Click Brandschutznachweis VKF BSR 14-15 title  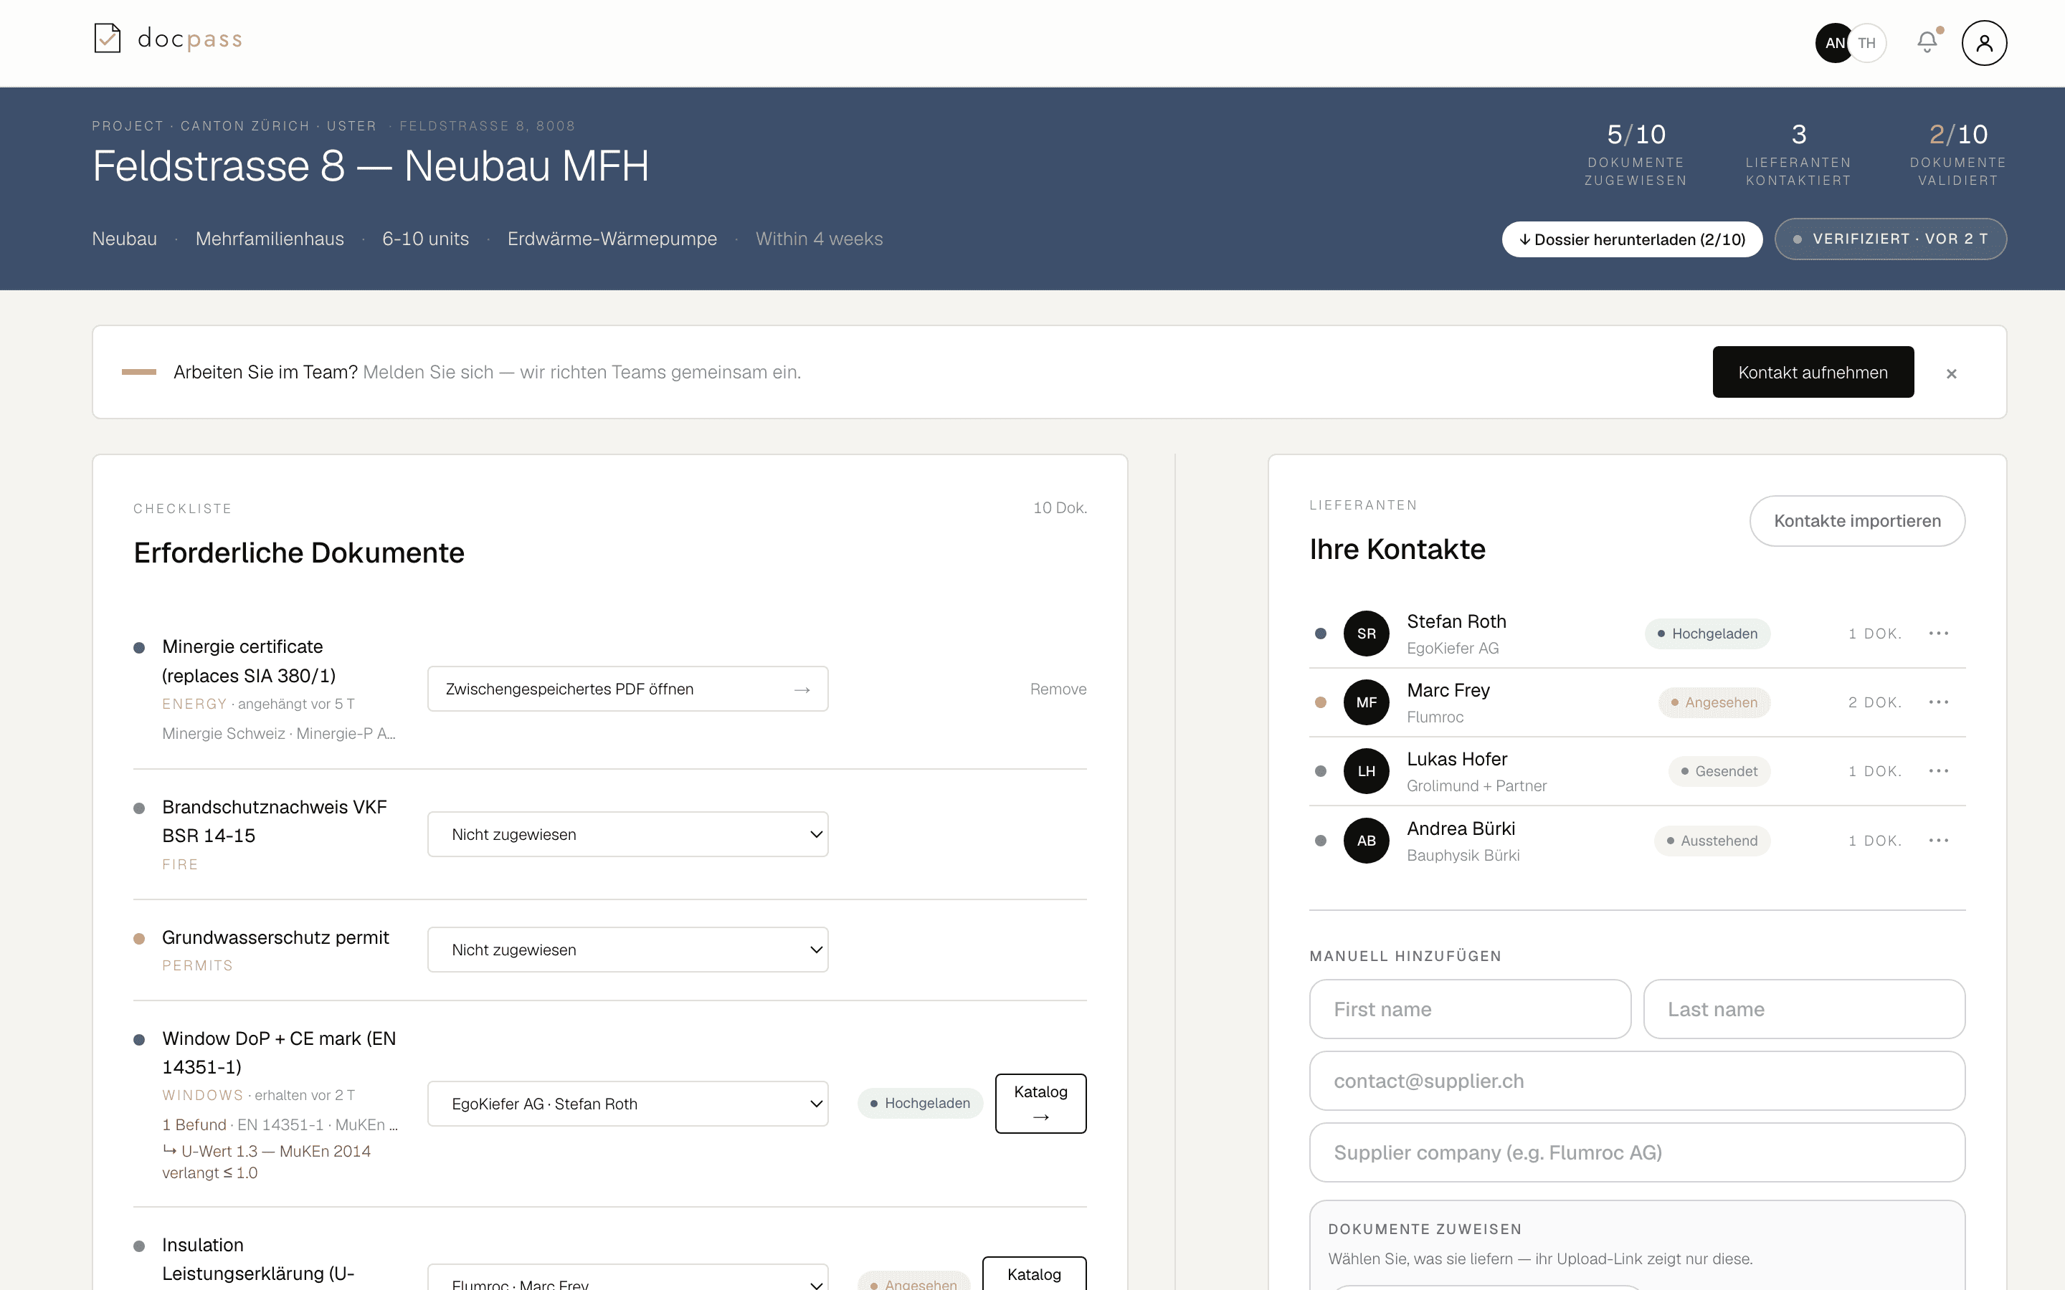click(274, 821)
